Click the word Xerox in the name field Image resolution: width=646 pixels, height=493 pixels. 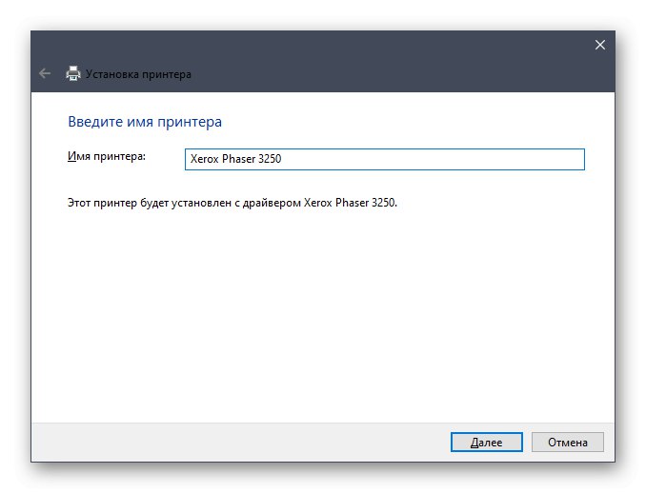(x=204, y=160)
